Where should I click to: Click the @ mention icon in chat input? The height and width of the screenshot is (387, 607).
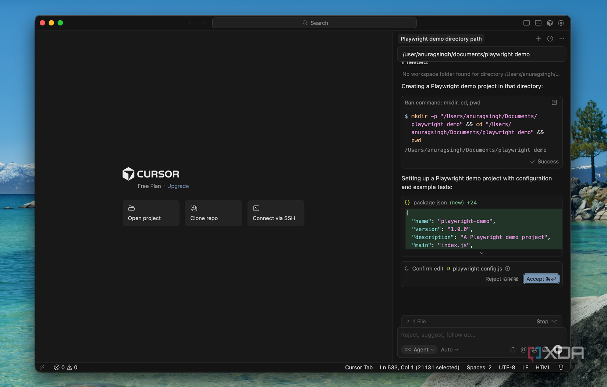(x=523, y=350)
